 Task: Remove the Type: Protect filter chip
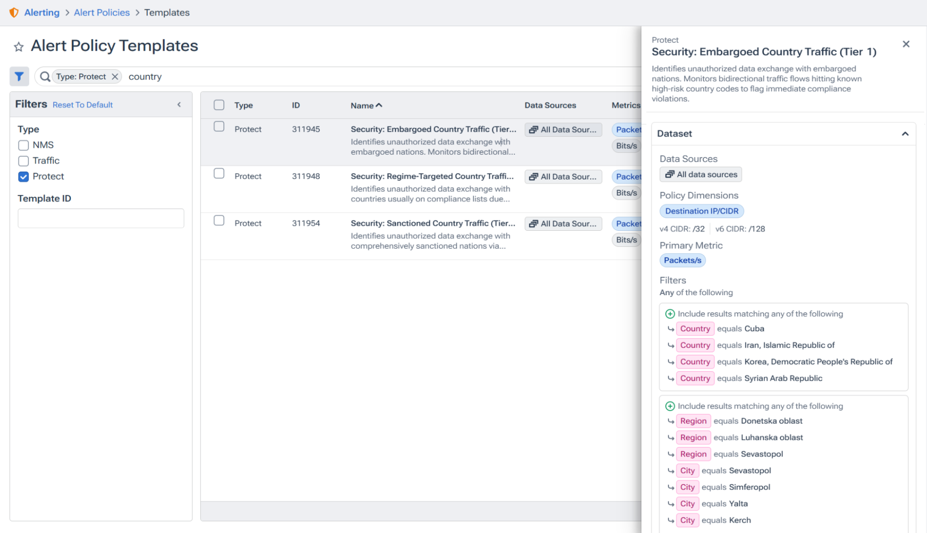(x=115, y=77)
